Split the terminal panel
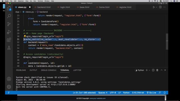Viewport: 180px width, 101px height. click(x=153, y=70)
